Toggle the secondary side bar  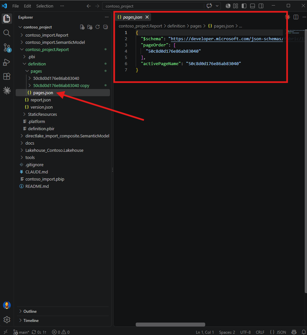(x=261, y=6)
